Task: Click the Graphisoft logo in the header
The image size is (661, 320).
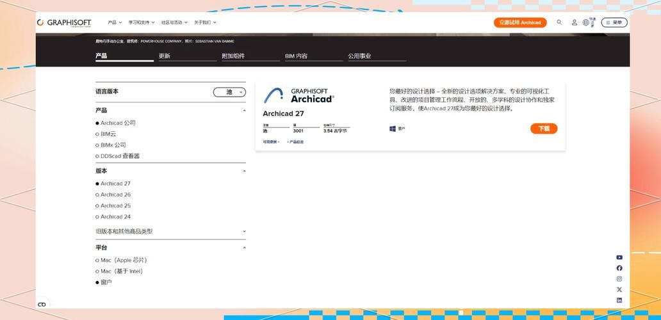Action: pyautogui.click(x=63, y=22)
